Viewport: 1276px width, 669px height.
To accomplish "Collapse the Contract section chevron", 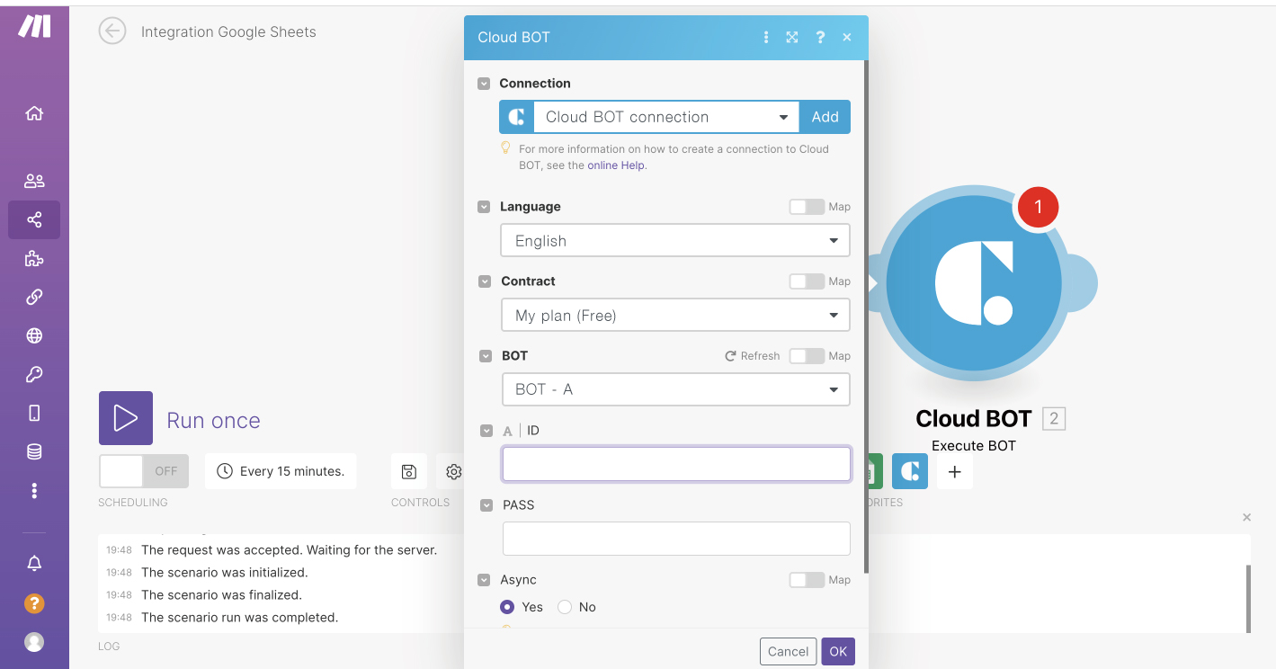I will 485,281.
